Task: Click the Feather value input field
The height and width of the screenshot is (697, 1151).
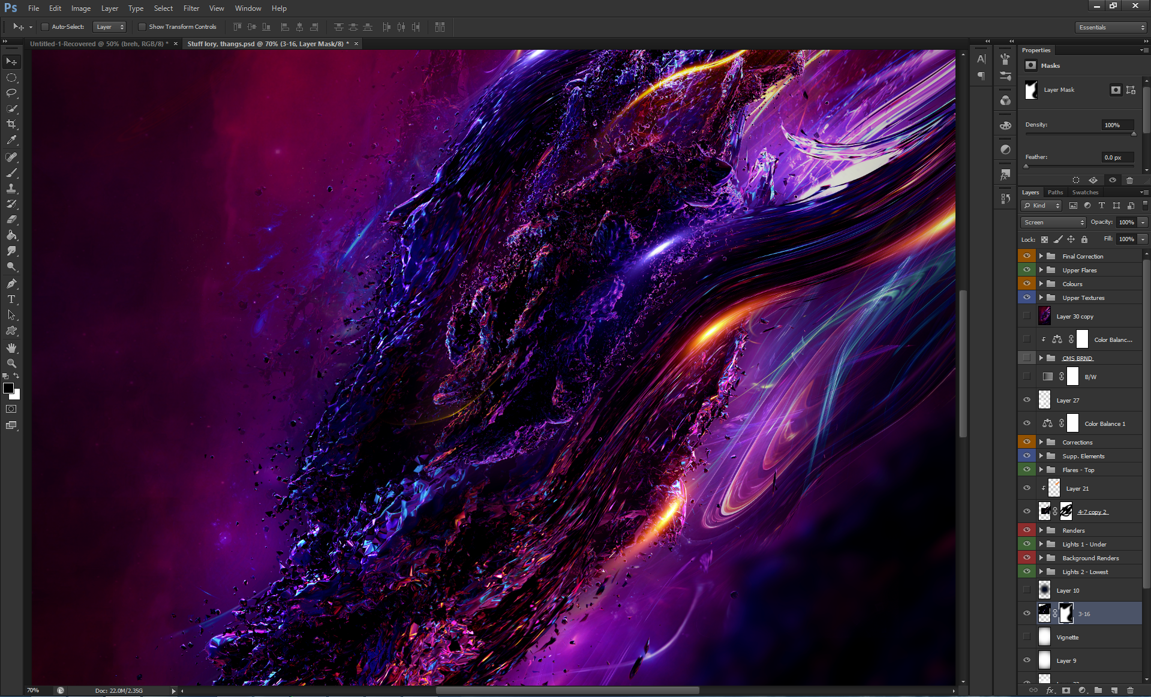Action: (x=1117, y=157)
